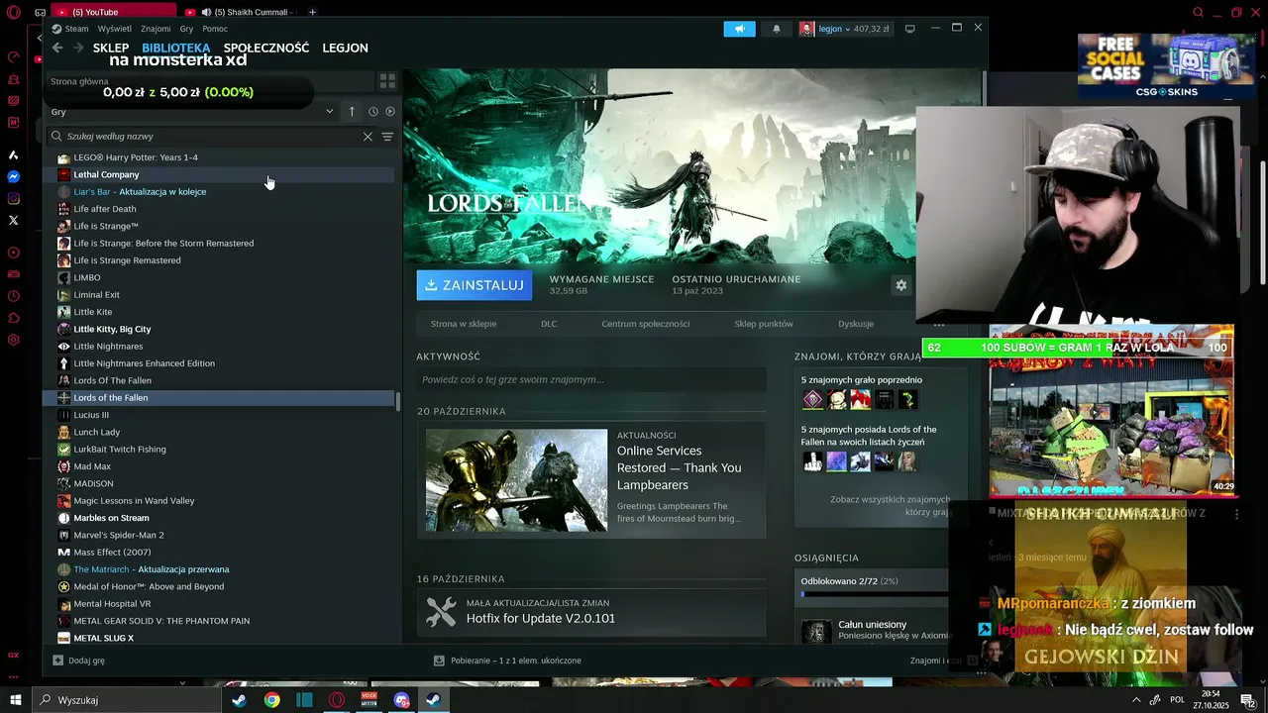Show ready-to-play games with the play icon
Image resolution: width=1268 pixels, height=713 pixels.
point(390,112)
